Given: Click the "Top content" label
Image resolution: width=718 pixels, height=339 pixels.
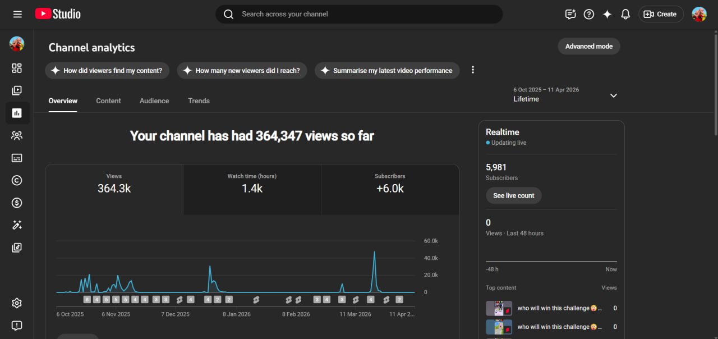Looking at the screenshot, I should [x=501, y=288].
